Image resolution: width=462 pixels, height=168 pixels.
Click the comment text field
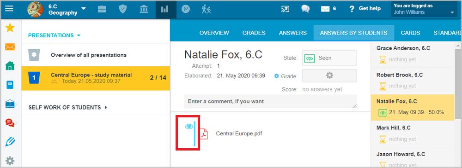[x=270, y=101]
